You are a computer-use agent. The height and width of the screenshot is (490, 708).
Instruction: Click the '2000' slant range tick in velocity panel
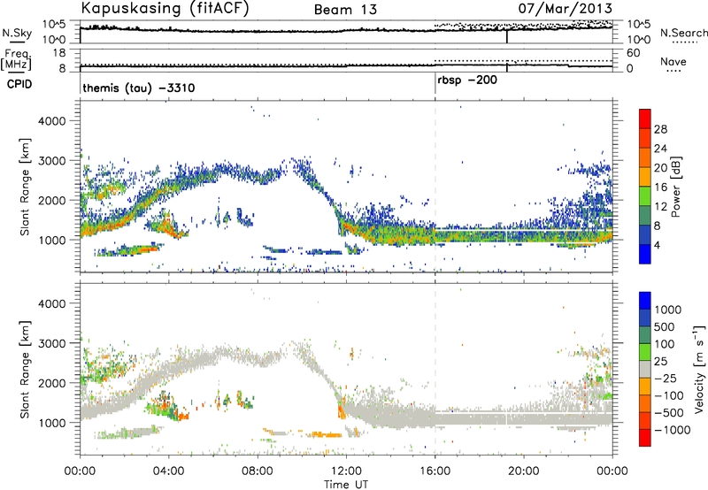[52, 383]
